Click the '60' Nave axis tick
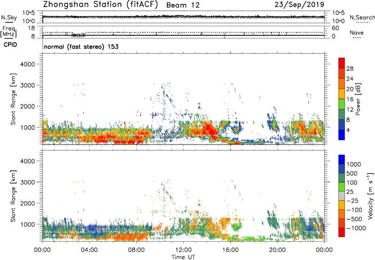Image resolution: width=375 pixels, height=260 pixels. pos(335,28)
